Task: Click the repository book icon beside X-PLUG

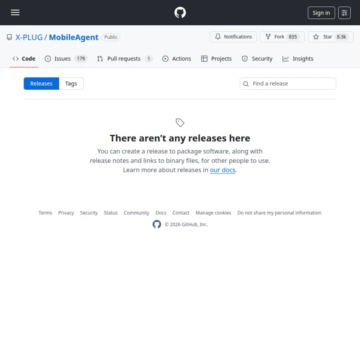Action: pos(9,37)
